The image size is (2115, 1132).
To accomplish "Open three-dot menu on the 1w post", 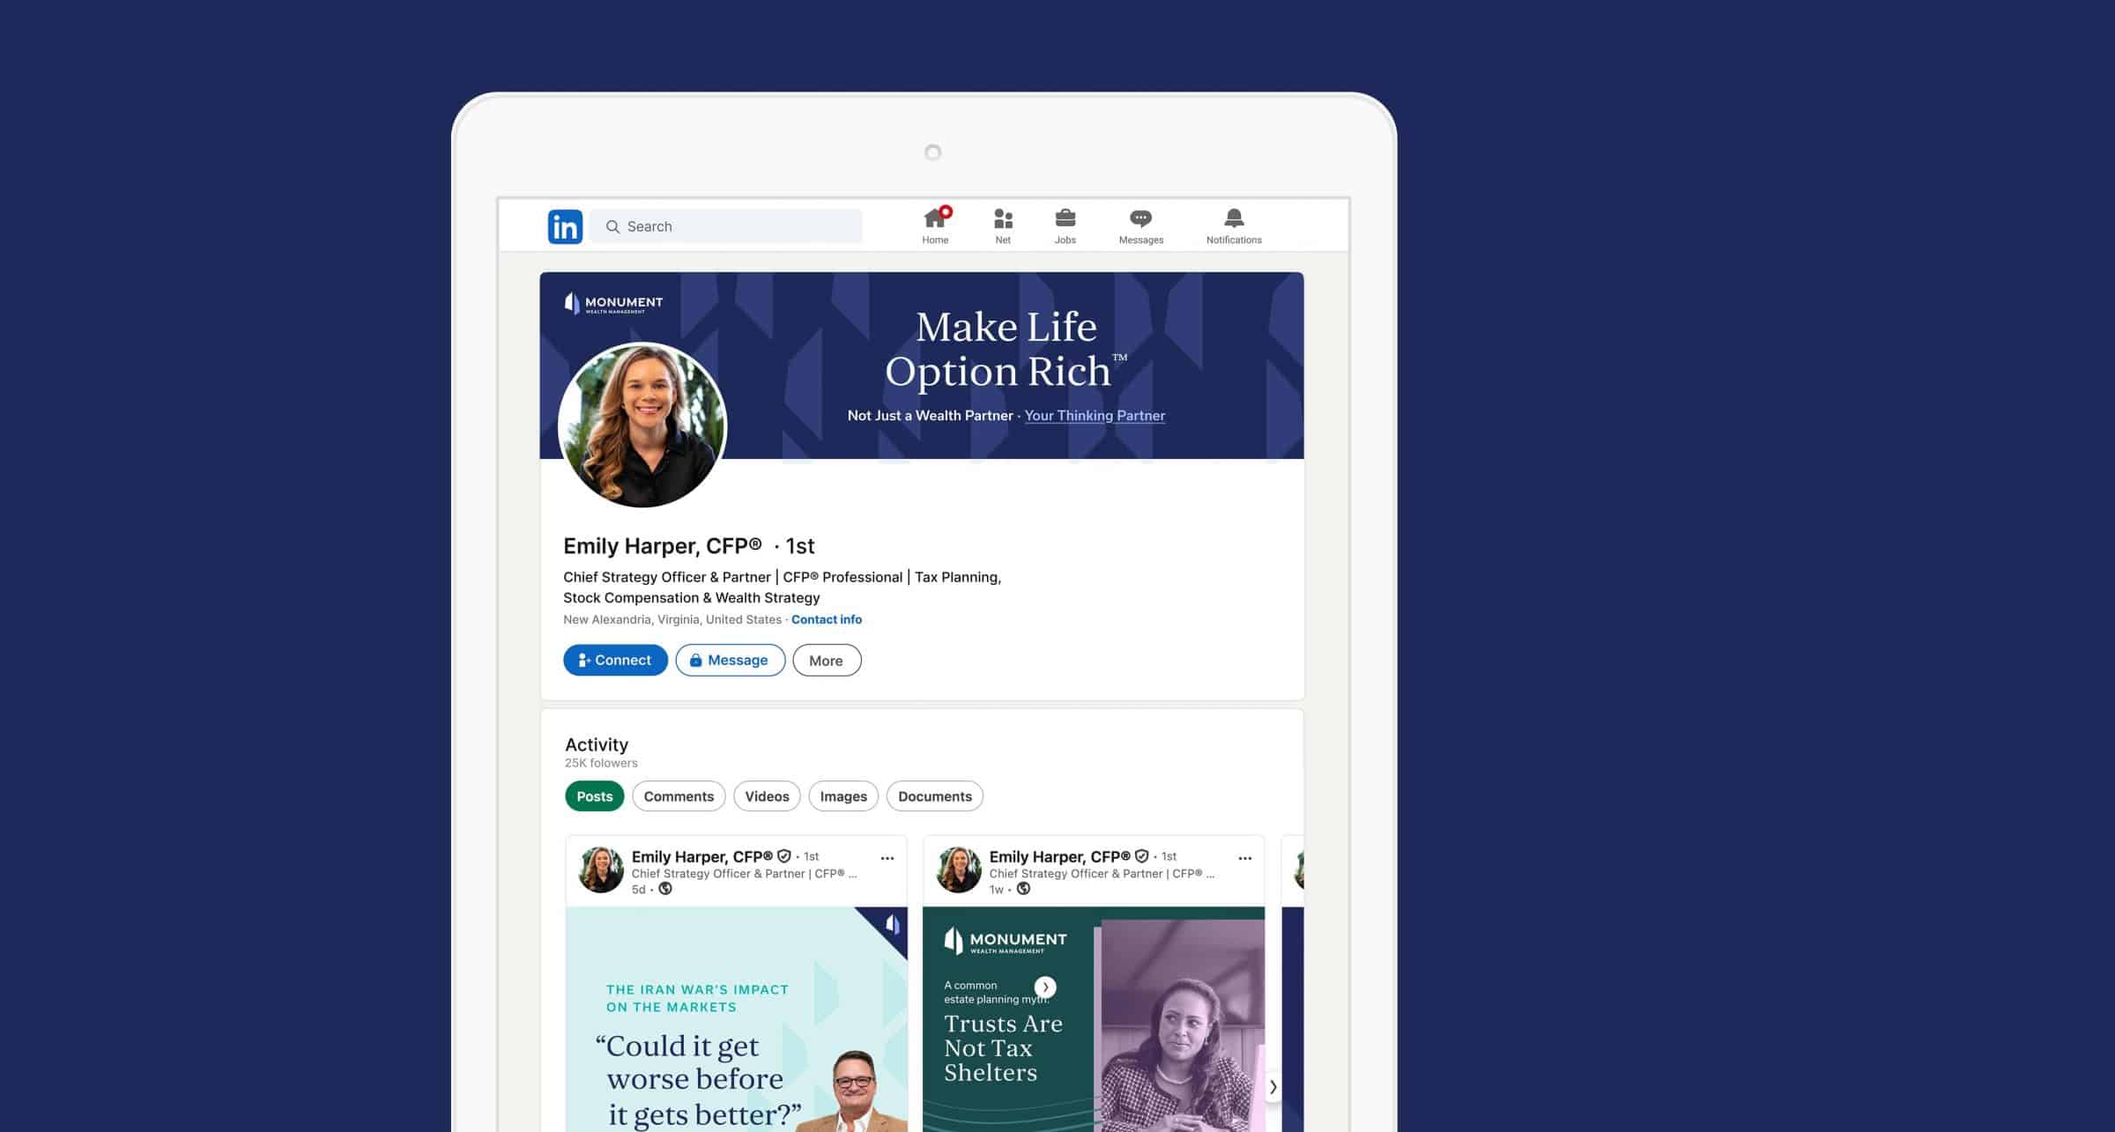I will click(1245, 858).
